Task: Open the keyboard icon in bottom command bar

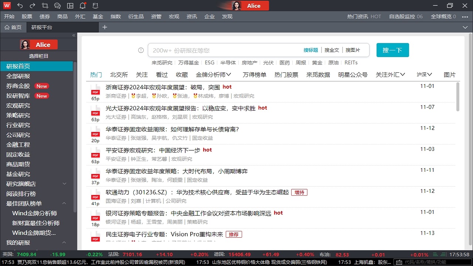Action: [x=399, y=262]
